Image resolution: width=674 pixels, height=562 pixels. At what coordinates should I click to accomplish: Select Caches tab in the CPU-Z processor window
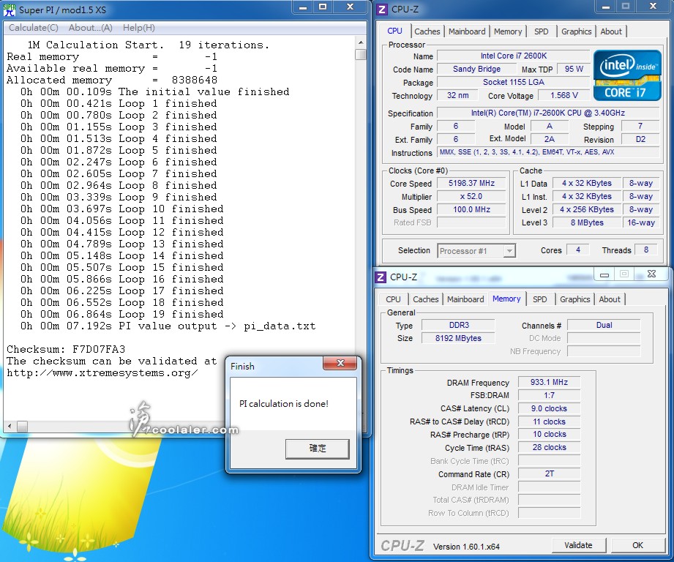pos(427,31)
